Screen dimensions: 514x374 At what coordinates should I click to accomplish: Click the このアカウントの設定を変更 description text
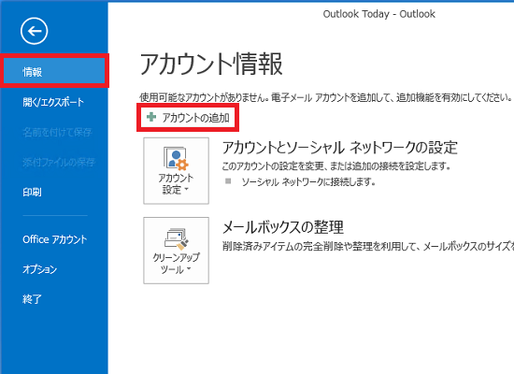pyautogui.click(x=336, y=166)
